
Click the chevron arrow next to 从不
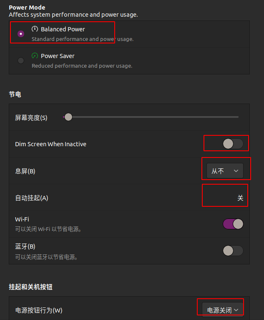(236, 171)
